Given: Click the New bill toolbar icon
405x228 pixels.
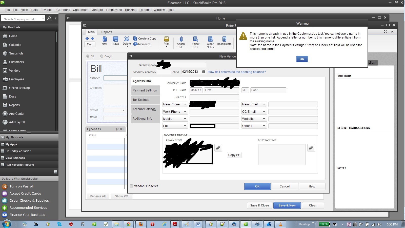Looking at the screenshot, I should [x=105, y=39].
